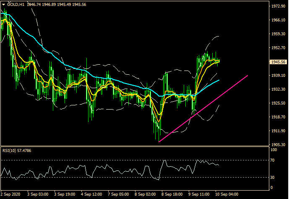Click the 4 Sep 12:00 time label
The height and width of the screenshot is (199, 289).
(92, 195)
